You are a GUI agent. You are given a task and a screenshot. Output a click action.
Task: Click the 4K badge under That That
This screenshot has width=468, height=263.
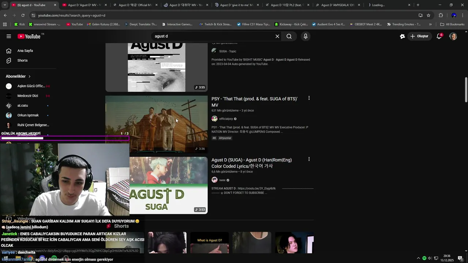click(214, 138)
